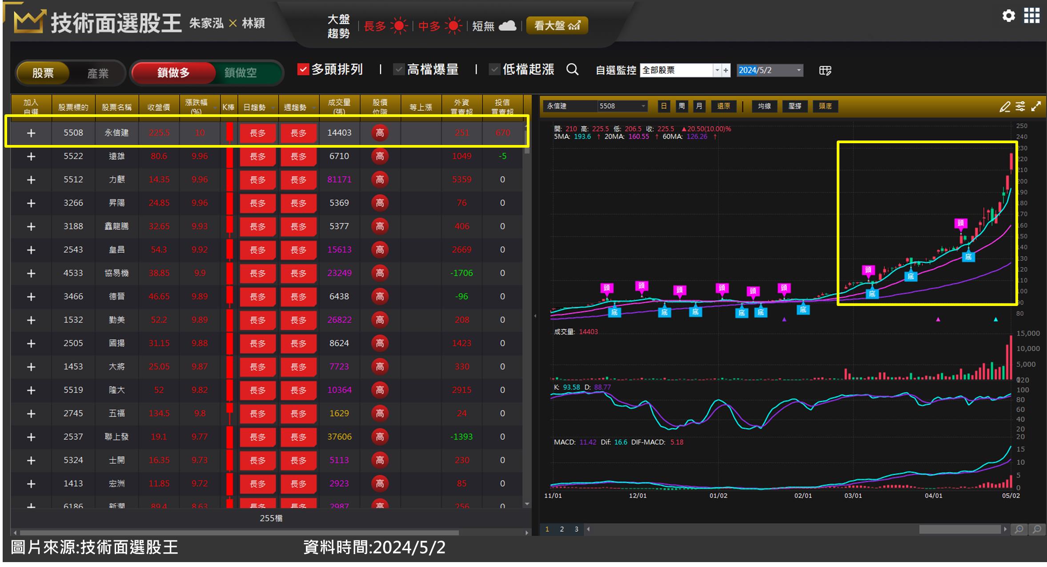Click the 永信建 stock name field

tap(571, 106)
